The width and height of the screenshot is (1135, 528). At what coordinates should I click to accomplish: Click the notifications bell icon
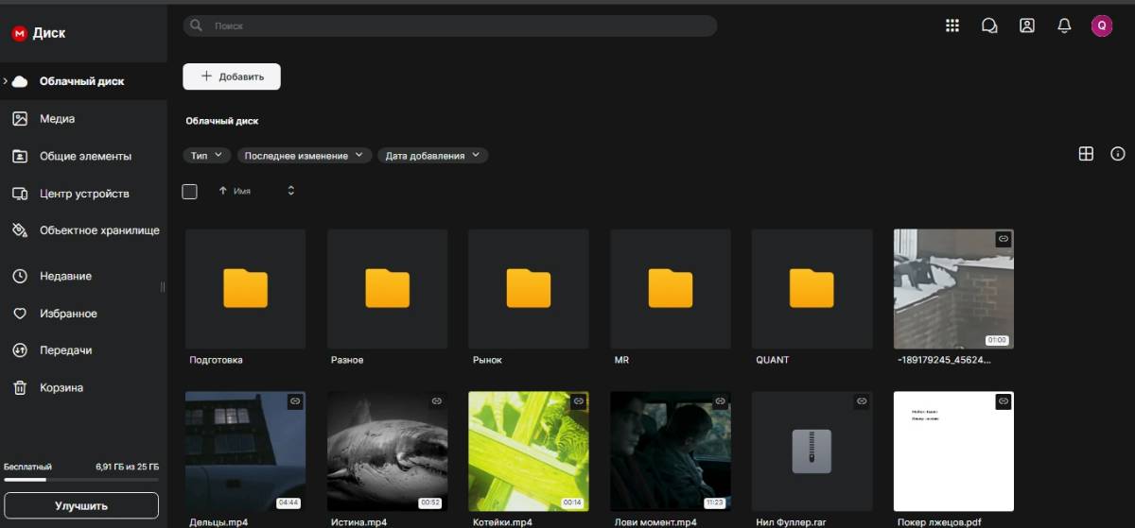tap(1064, 26)
